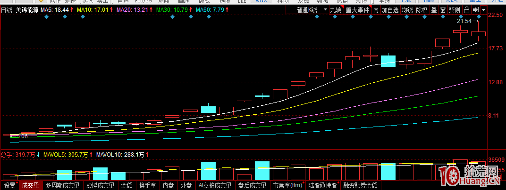Click the diamond marker above the 21.54 label
This screenshot has height=190, width=506.
pos(480,17)
